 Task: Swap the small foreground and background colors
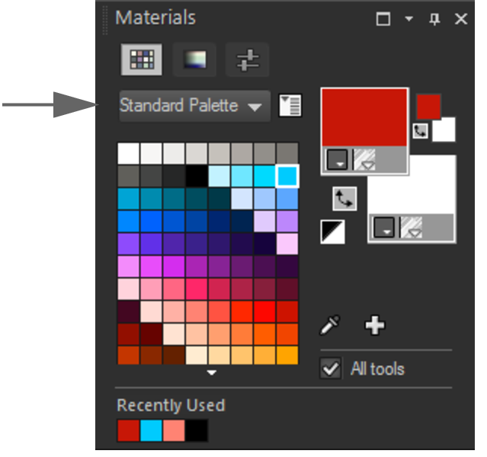420,131
